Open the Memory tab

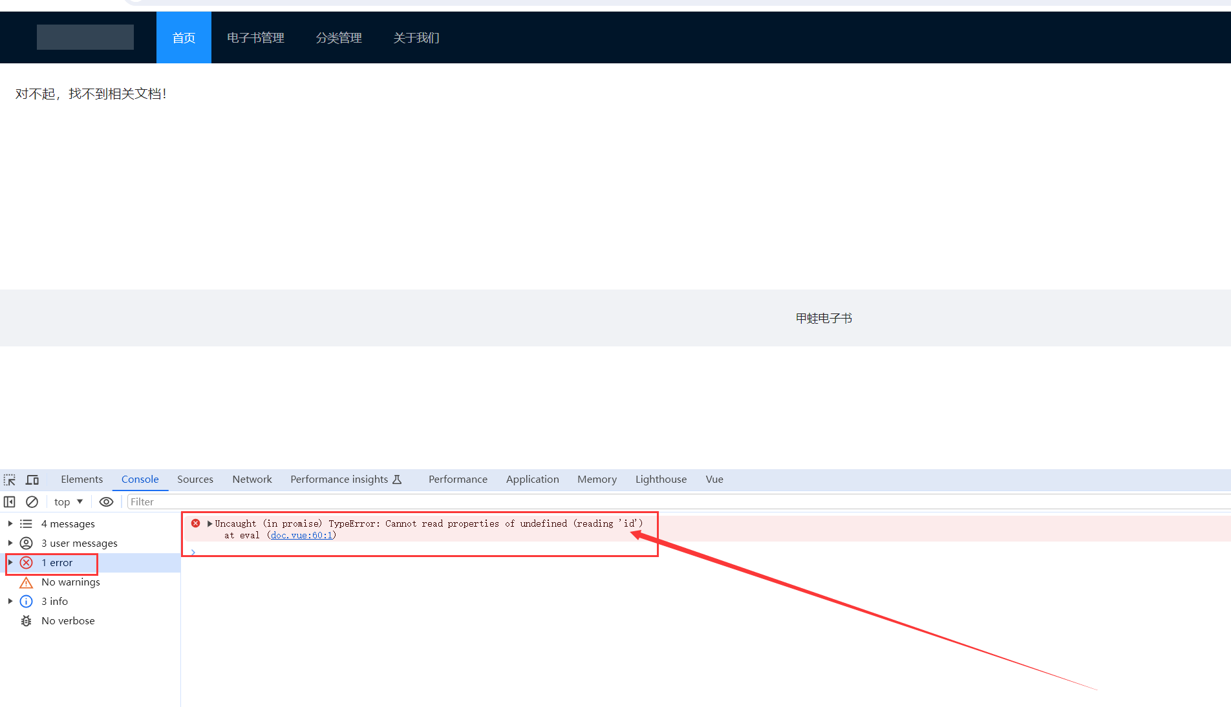[597, 480]
